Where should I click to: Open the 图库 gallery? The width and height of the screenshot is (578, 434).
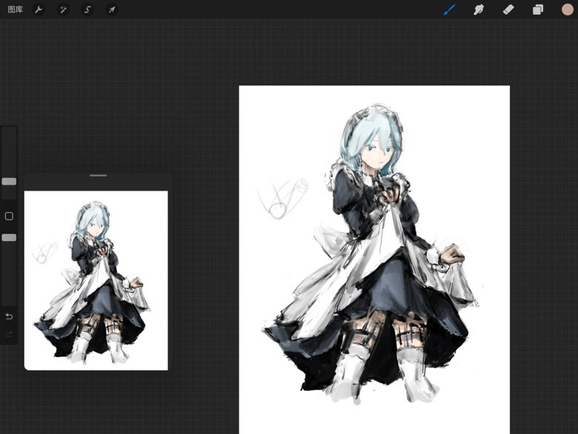point(15,10)
